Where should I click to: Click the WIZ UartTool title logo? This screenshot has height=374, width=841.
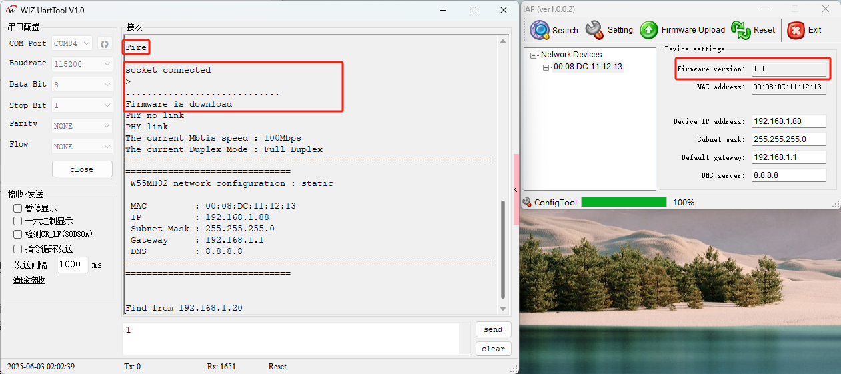point(11,10)
